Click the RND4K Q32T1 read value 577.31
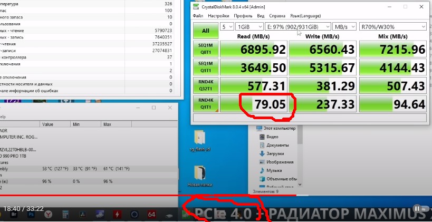 pyautogui.click(x=254, y=85)
